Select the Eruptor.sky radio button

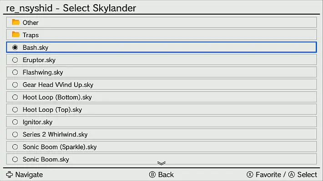point(15,60)
